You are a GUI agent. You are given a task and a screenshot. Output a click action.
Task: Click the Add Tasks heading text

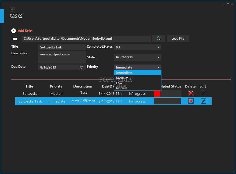tap(25, 31)
